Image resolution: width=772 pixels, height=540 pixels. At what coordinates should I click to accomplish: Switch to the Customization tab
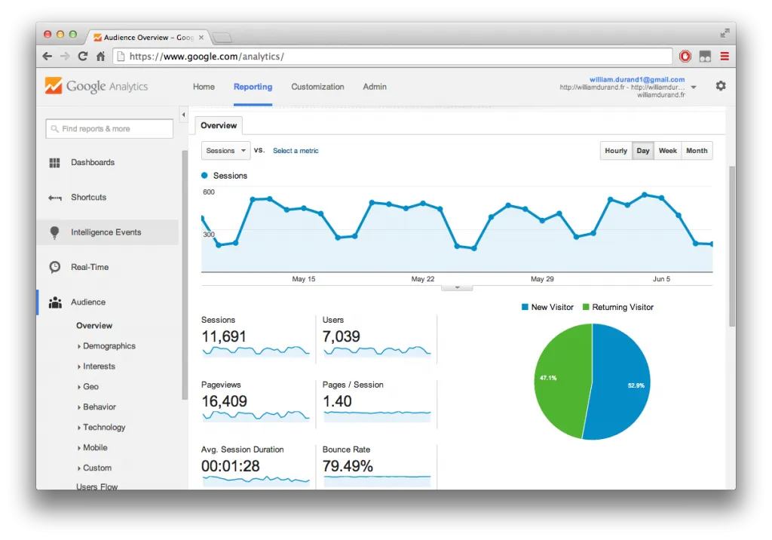(317, 87)
